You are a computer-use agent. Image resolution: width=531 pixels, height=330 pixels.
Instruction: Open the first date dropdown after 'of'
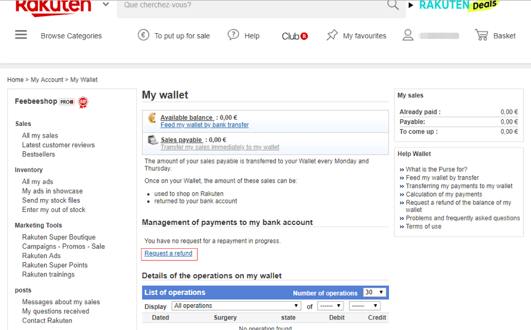(331, 305)
